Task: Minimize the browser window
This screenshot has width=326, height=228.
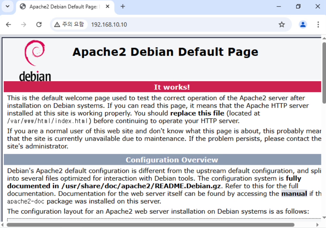Action: pyautogui.click(x=279, y=6)
